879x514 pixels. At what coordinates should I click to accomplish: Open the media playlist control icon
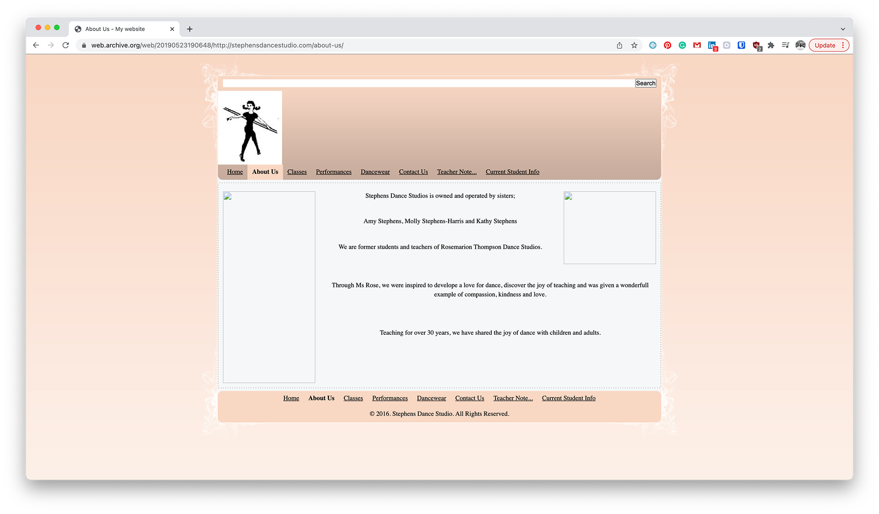[x=786, y=45]
